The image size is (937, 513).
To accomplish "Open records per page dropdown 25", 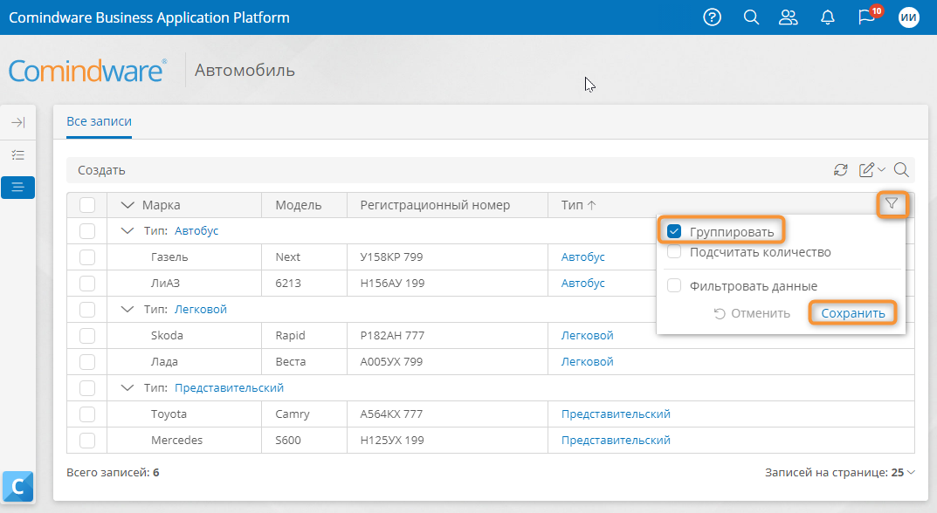I will coord(903,472).
